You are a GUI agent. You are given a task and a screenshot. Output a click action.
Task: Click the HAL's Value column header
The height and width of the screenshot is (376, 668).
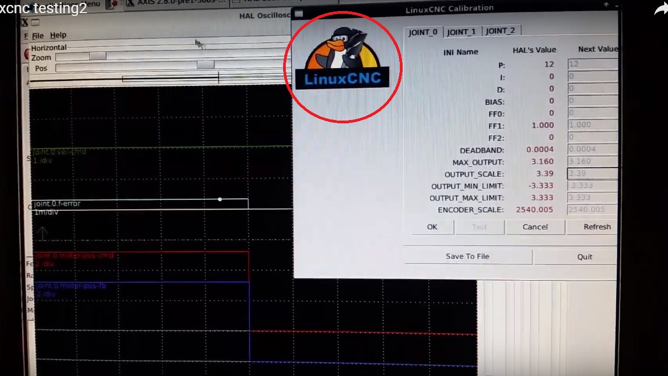point(534,50)
